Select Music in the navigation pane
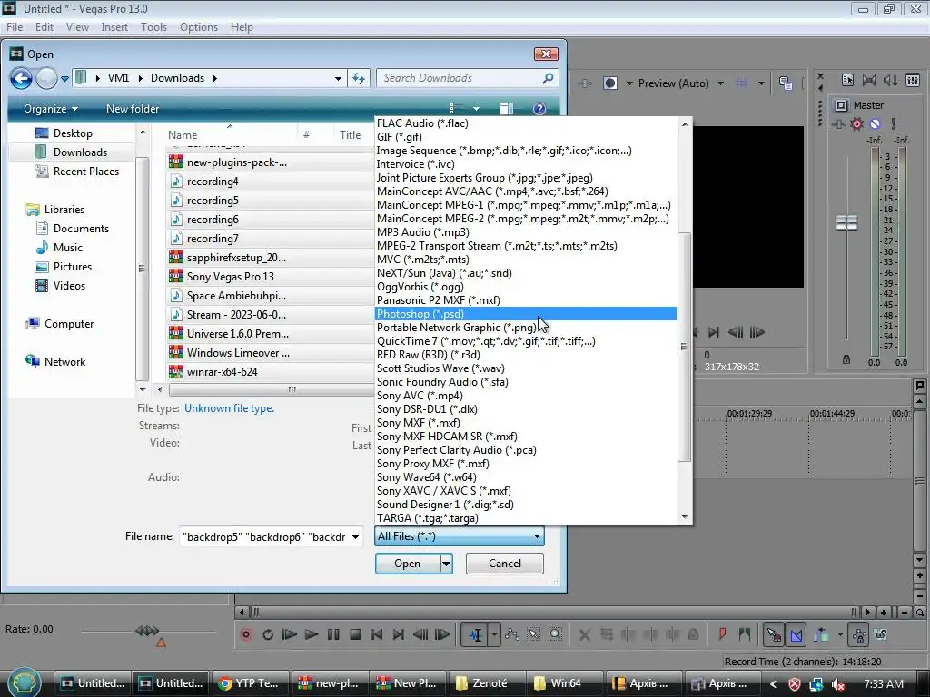The width and height of the screenshot is (930, 697). (x=67, y=248)
